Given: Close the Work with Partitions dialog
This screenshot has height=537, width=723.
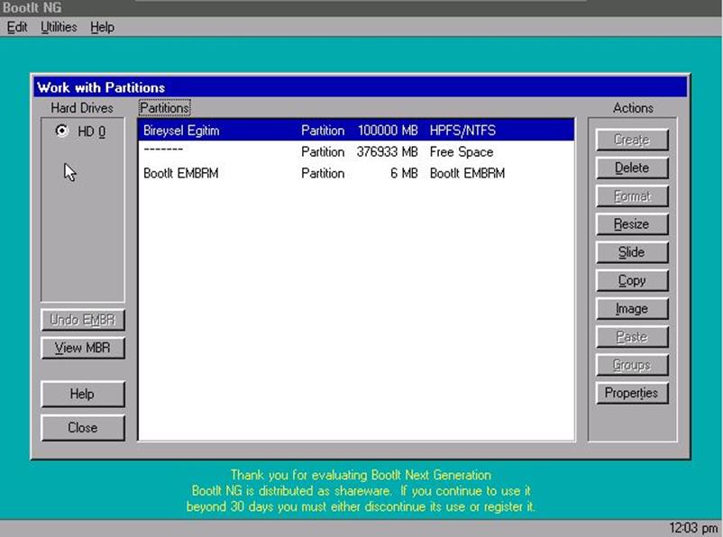Looking at the screenshot, I should [x=83, y=428].
